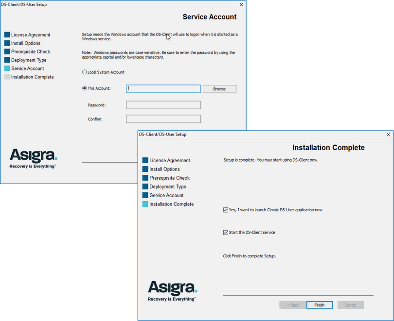This screenshot has height=321, width=394.
Task: Click 'License Agreement' text in Service Account window
Action: pos(31,35)
